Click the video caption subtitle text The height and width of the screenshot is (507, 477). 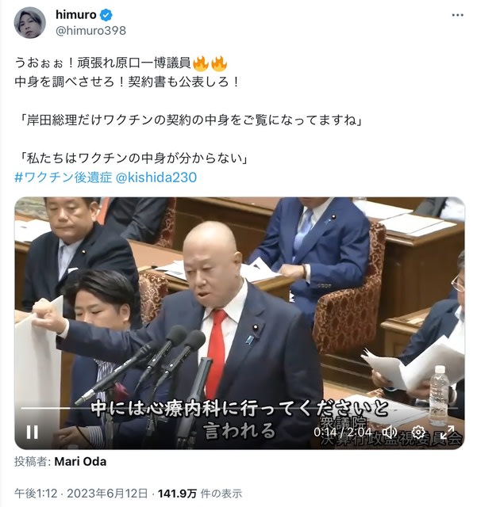point(240,419)
